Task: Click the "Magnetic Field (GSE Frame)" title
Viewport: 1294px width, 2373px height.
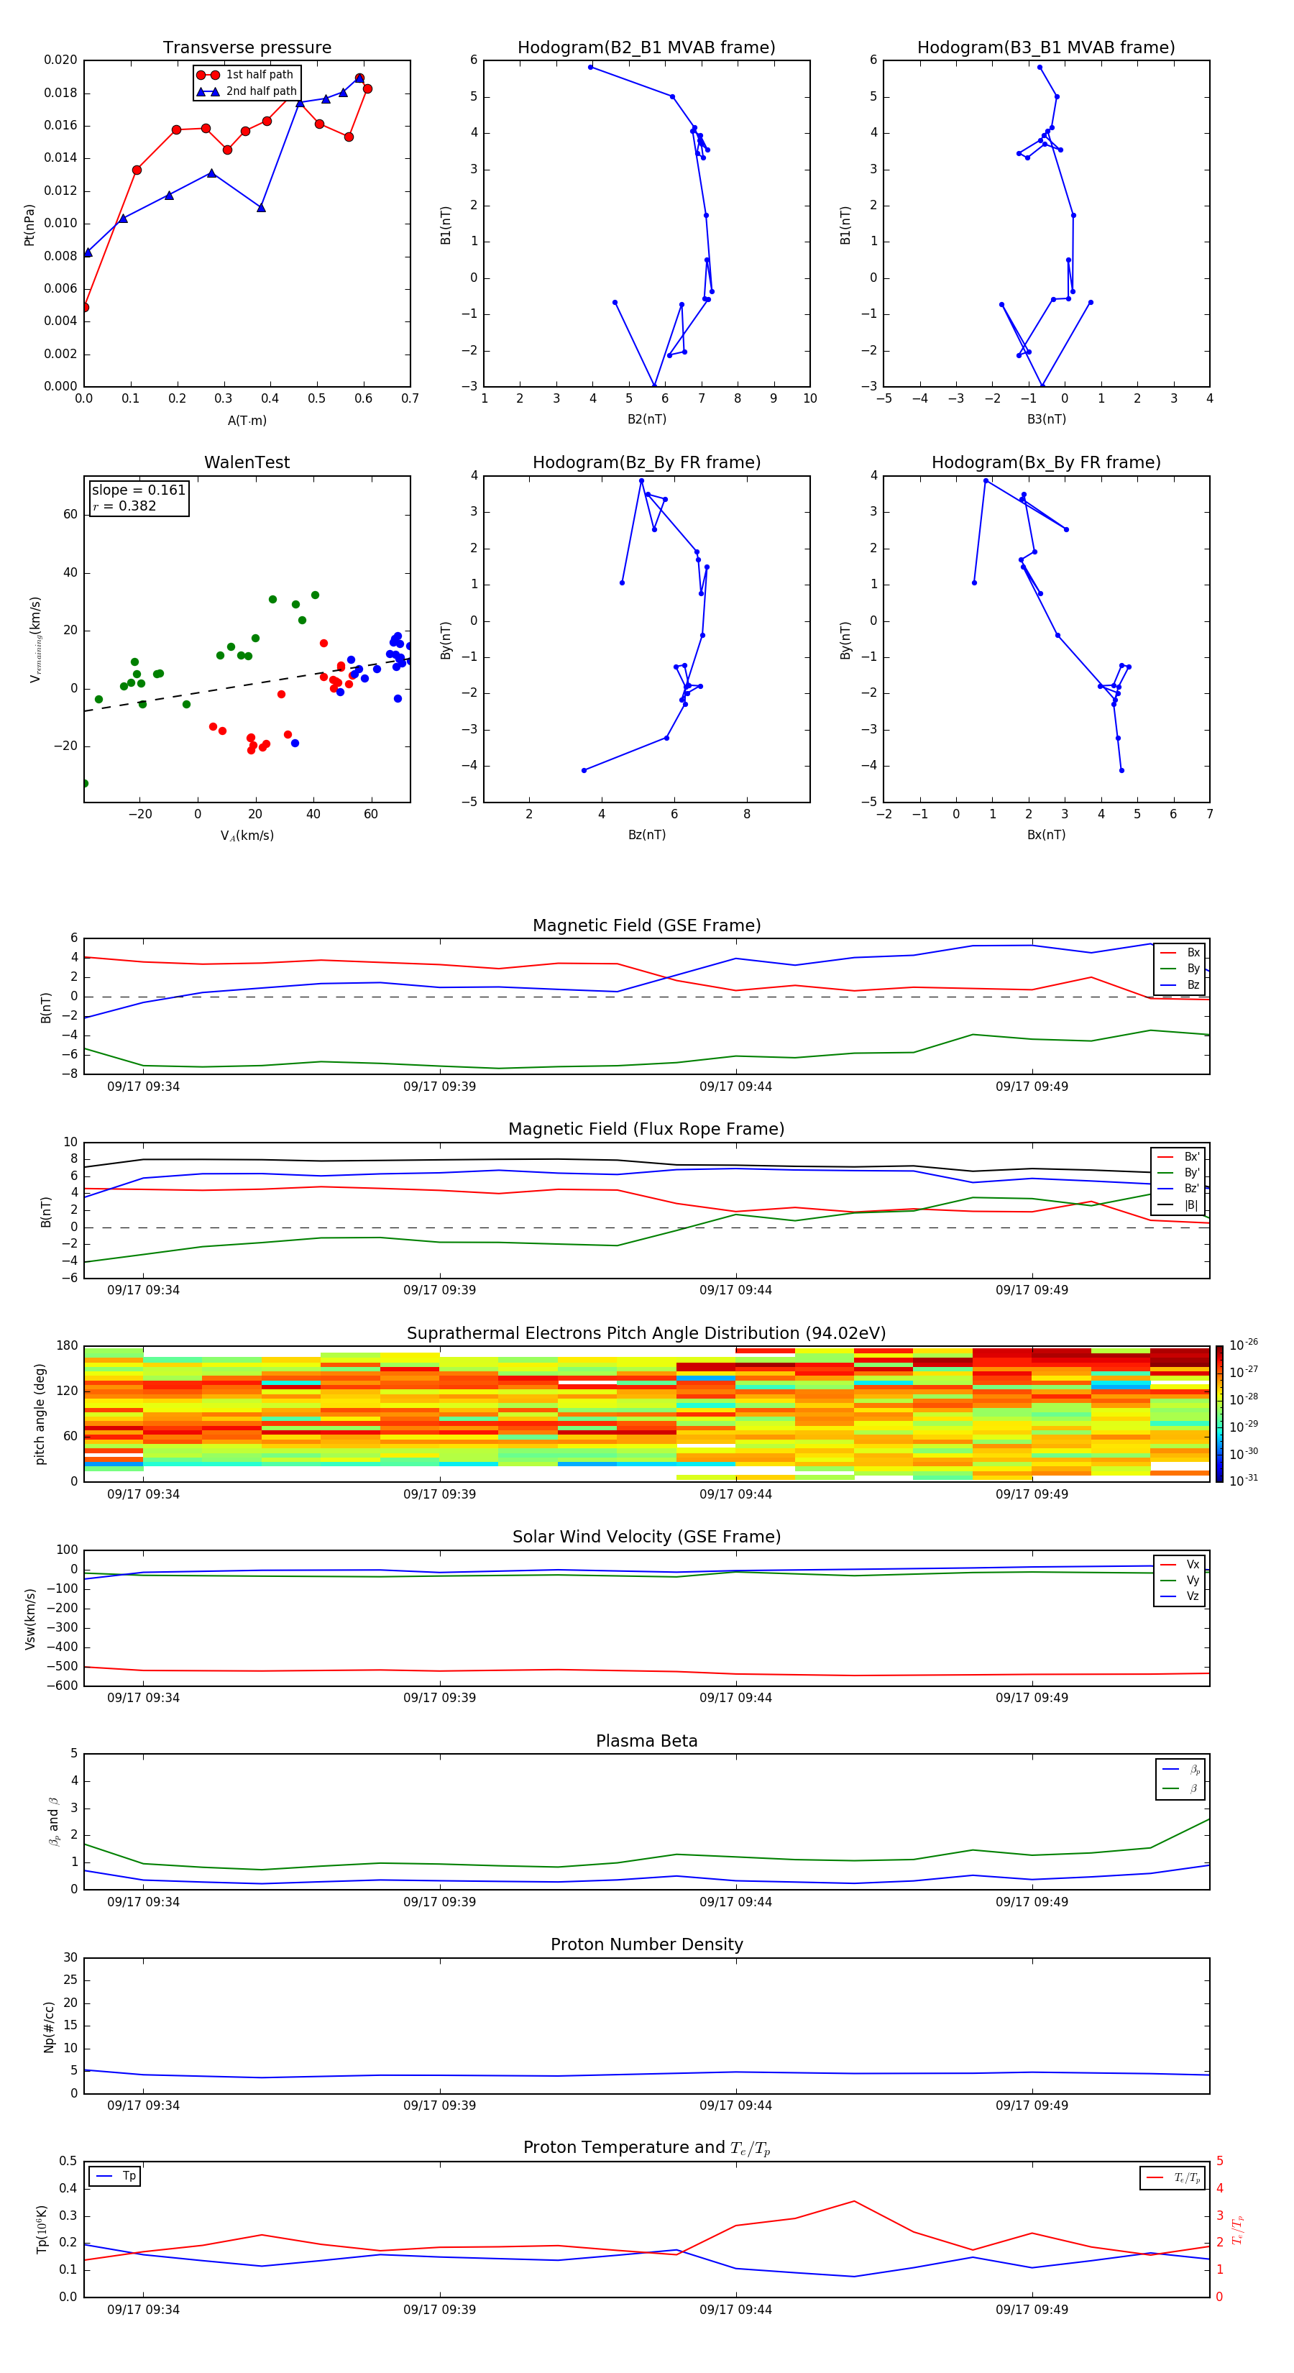Action: (646, 925)
